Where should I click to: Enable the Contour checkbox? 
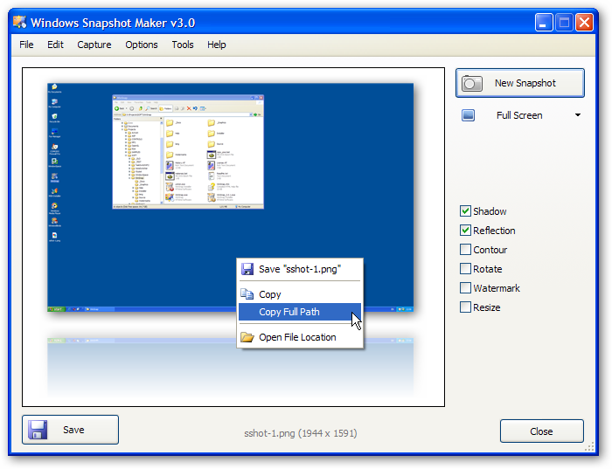click(x=465, y=250)
